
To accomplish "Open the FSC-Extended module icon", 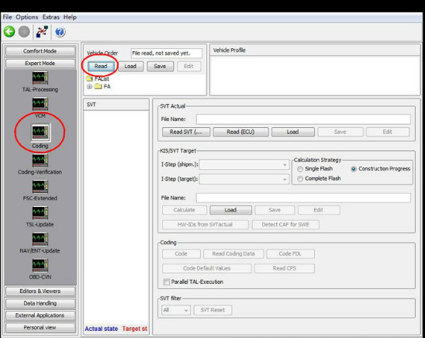I will click(40, 187).
